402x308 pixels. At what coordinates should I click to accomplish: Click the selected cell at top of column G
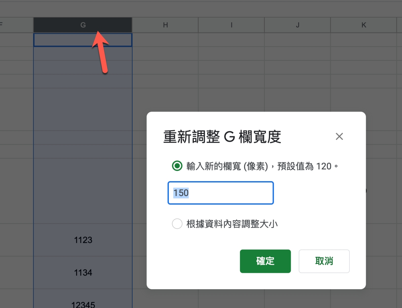(83, 40)
